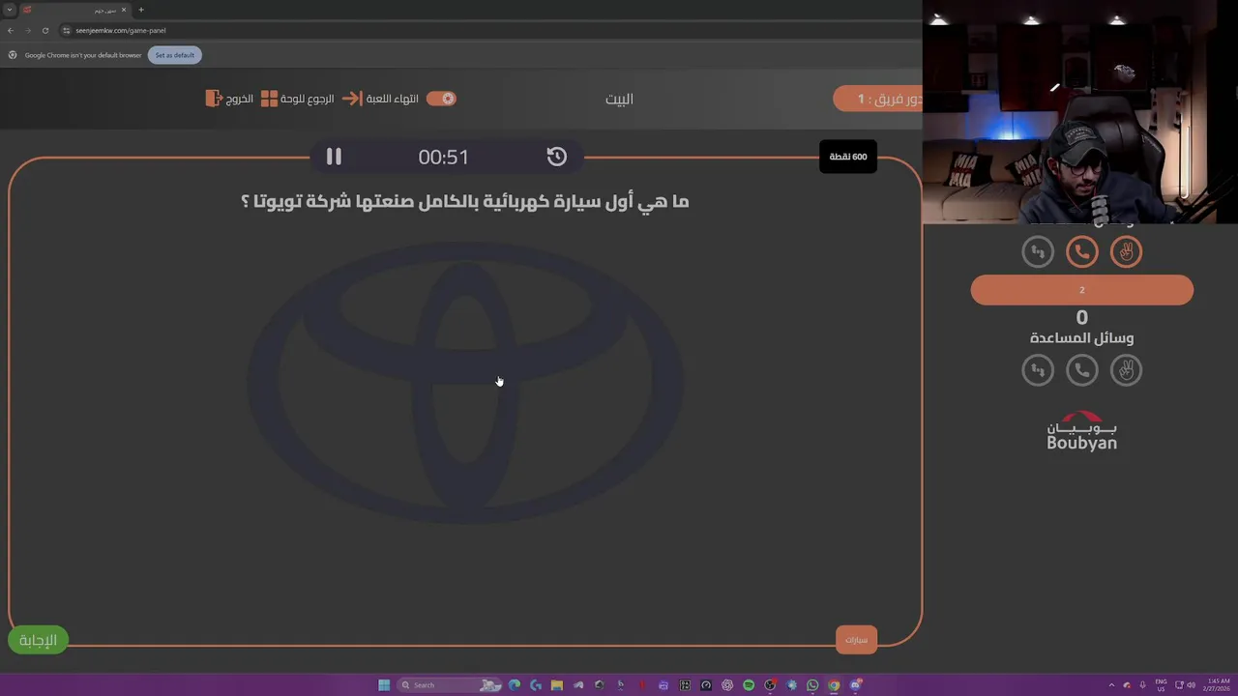Image resolution: width=1238 pixels, height=696 pixels.
Task: Click the orange team bar labeled 2
Action: [x=1082, y=290]
